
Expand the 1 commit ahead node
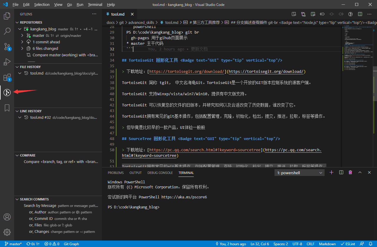point(22,42)
